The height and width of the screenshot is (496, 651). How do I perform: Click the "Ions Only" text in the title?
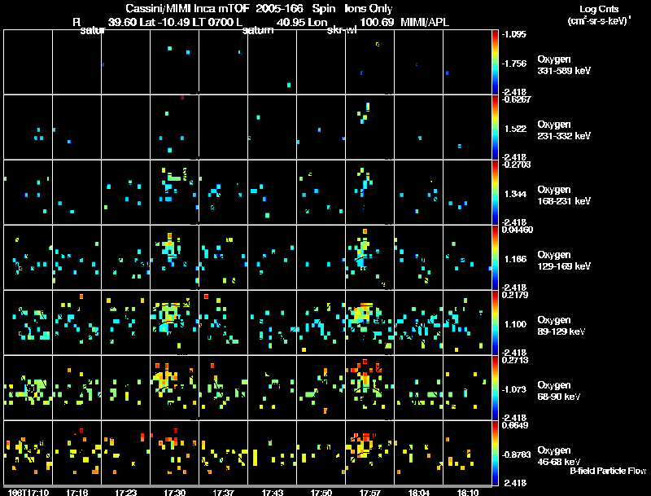point(369,8)
